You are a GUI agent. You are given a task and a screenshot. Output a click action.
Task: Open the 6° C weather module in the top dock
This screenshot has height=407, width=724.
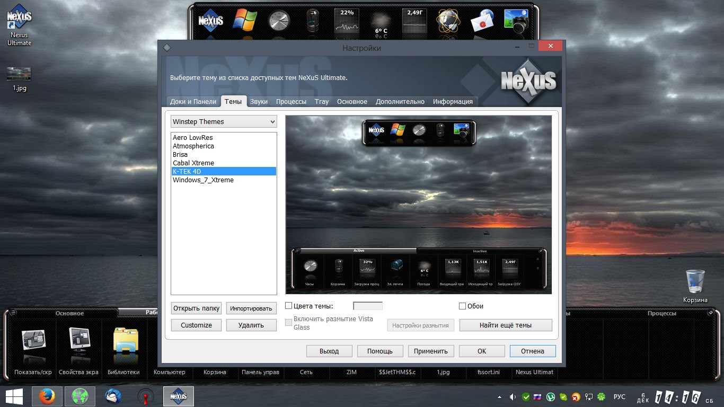[381, 23]
